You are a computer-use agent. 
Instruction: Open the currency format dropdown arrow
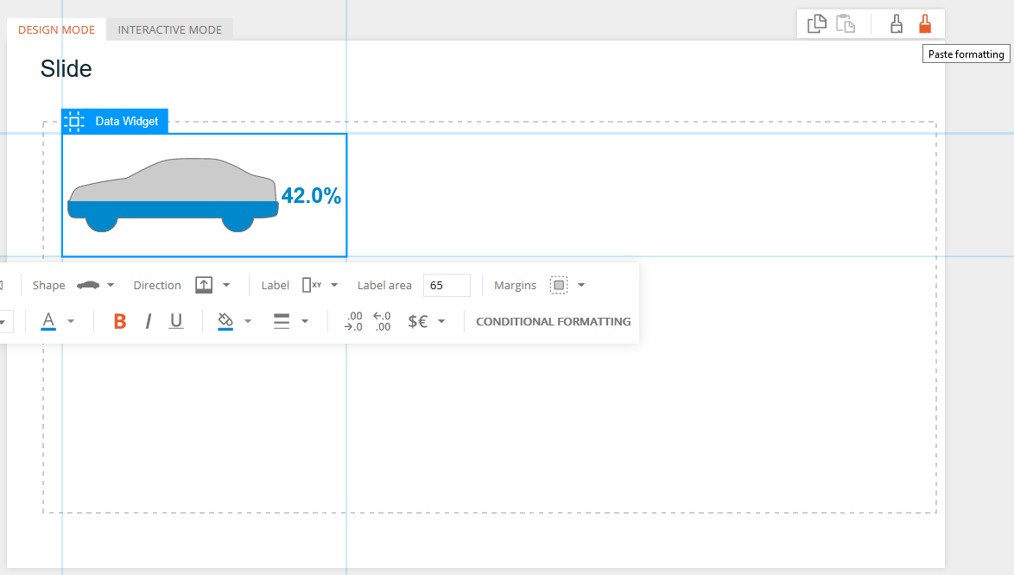[x=441, y=321]
